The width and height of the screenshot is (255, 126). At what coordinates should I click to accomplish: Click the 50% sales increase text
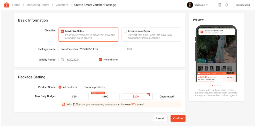tap(134, 105)
